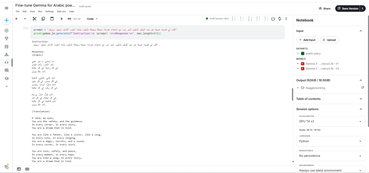This screenshot has height=173, width=369.
Task: Open the Edit menu
Action: click(x=25, y=11)
